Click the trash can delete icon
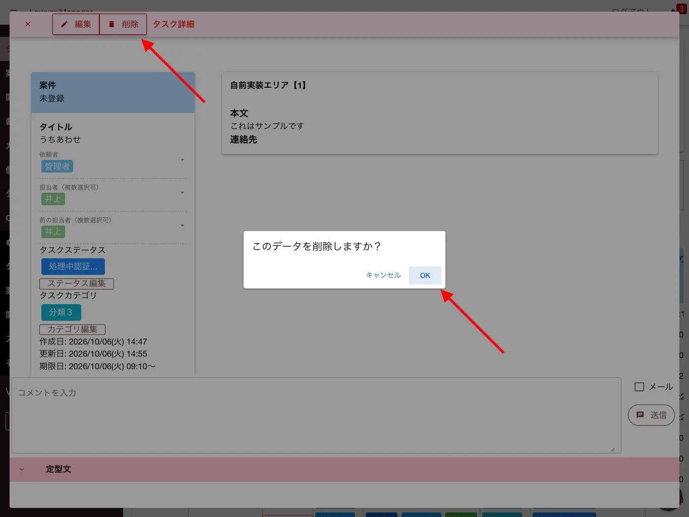 click(111, 24)
